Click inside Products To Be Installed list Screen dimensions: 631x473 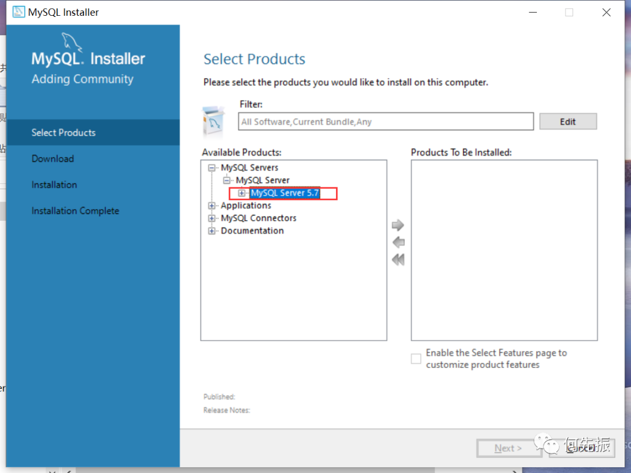click(x=504, y=250)
